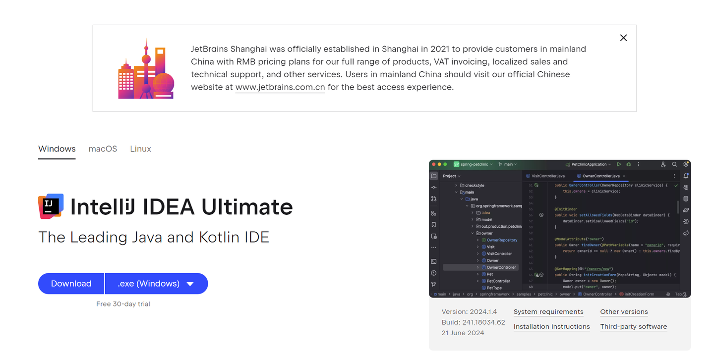Click the IntelliJ IDEA logo icon
The image size is (714, 351).
(x=51, y=206)
